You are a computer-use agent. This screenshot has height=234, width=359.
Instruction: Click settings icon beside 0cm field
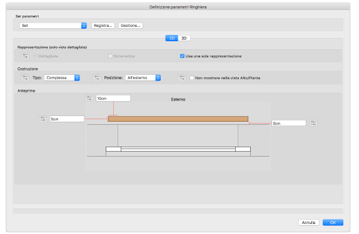313,123
